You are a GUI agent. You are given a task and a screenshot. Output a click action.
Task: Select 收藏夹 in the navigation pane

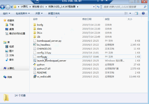(11, 21)
